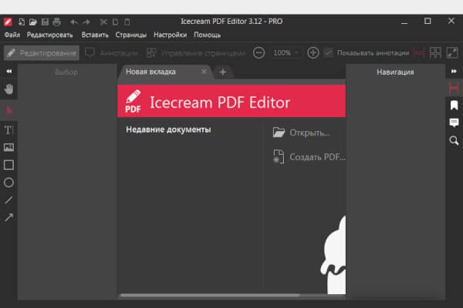
Task: Close the Новая вкладка tab
Action: coord(204,72)
